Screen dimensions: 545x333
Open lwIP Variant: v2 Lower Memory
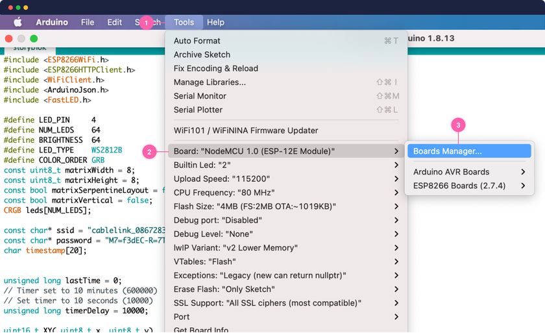285,248
